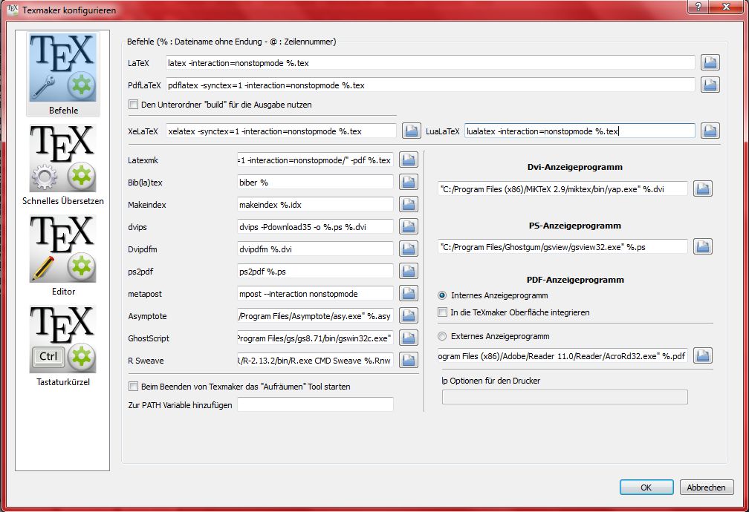Browse for the Dvipdfm executable
The width and height of the screenshot is (749, 512).
(409, 249)
